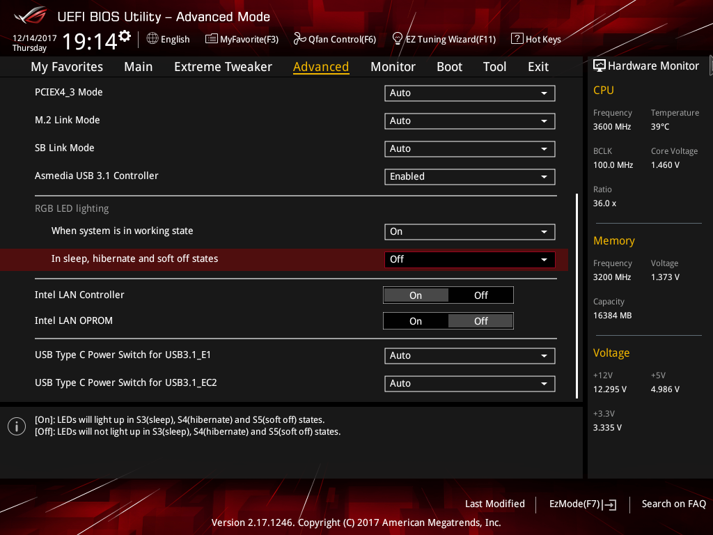713x535 pixels.
Task: Select the Intel LAN Controller label
Action: coord(79,295)
